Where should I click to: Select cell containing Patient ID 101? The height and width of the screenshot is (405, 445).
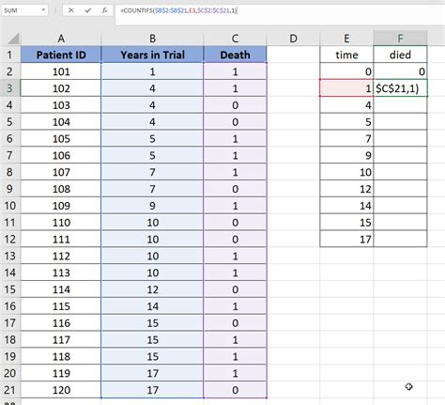point(61,71)
